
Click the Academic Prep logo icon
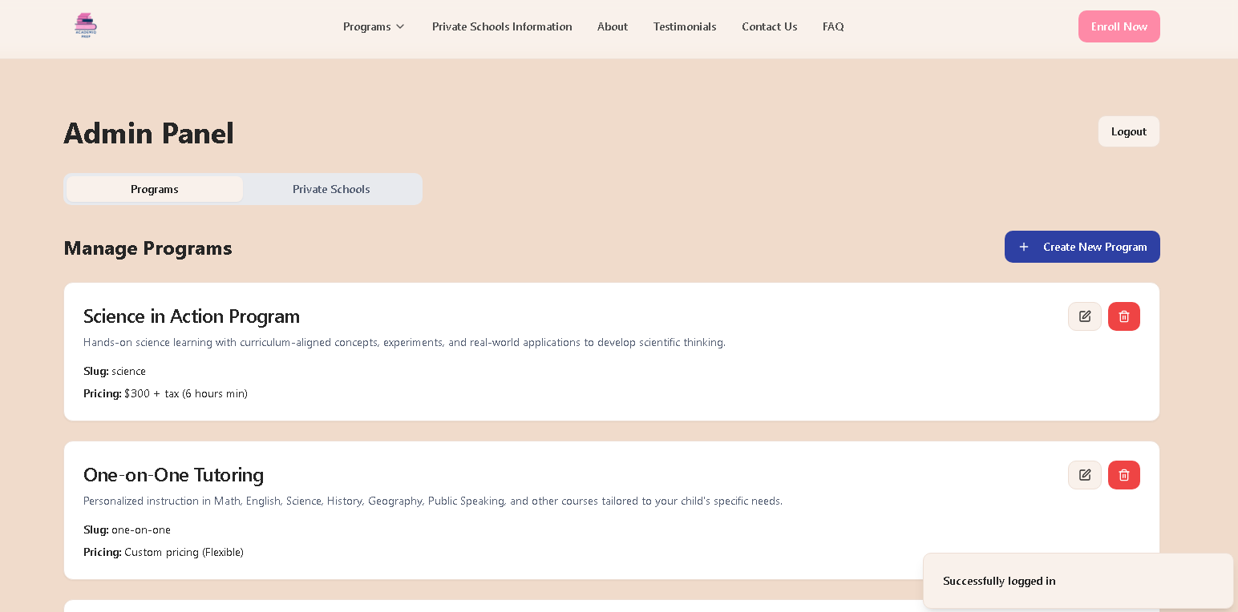85,25
